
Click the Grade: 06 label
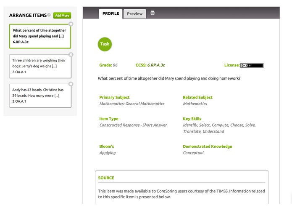108,65
